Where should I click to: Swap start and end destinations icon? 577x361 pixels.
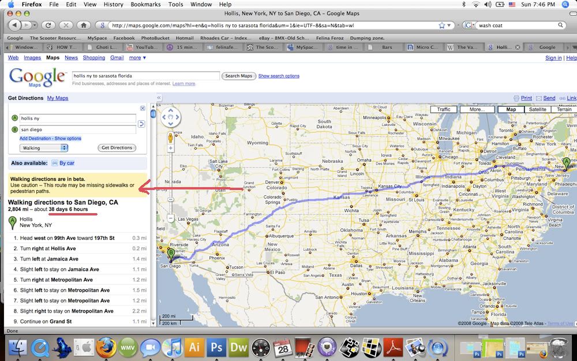click(x=141, y=124)
